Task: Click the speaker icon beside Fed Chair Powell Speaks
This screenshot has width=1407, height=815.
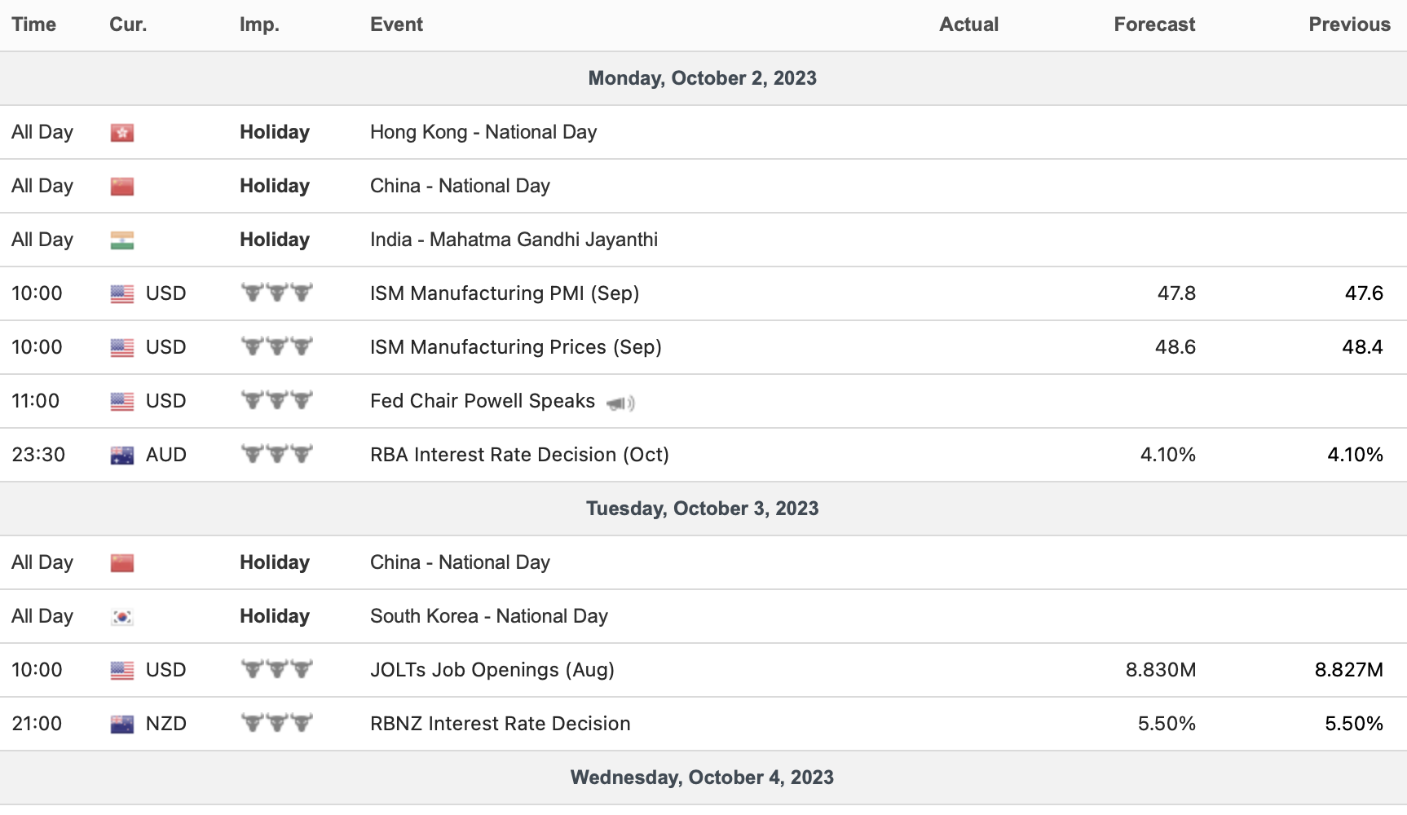Action: pos(620,403)
